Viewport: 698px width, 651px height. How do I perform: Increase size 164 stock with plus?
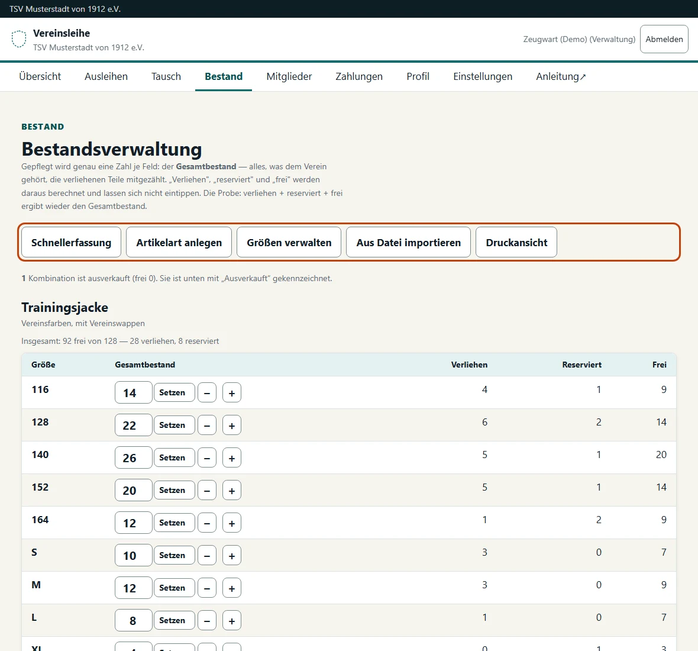point(232,523)
